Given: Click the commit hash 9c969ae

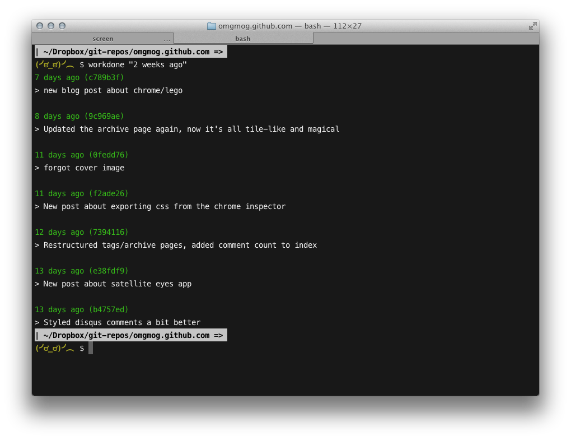Looking at the screenshot, I should click(104, 116).
